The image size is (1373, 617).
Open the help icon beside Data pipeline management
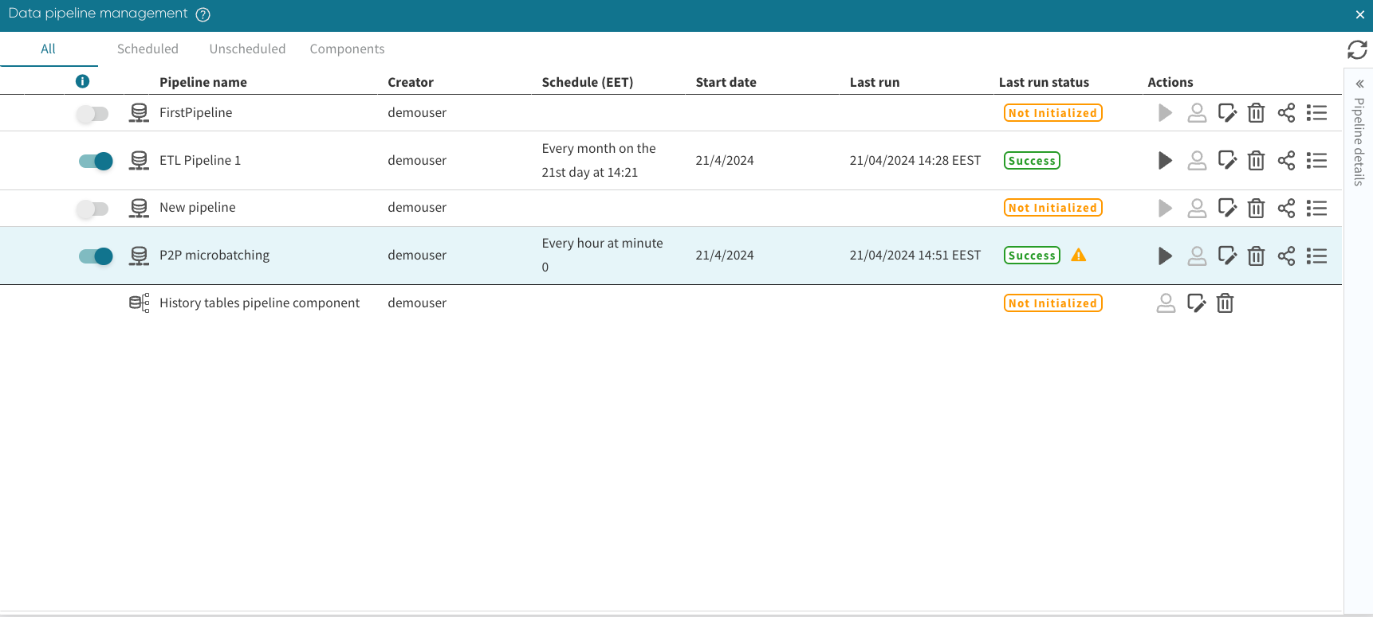(203, 14)
